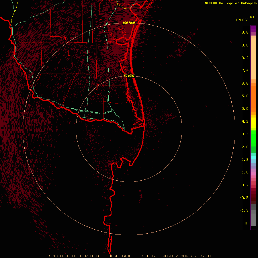The width and height of the screenshot is (258, 258).
Task: Click the 8.2 scale value
Action: coord(245,58)
